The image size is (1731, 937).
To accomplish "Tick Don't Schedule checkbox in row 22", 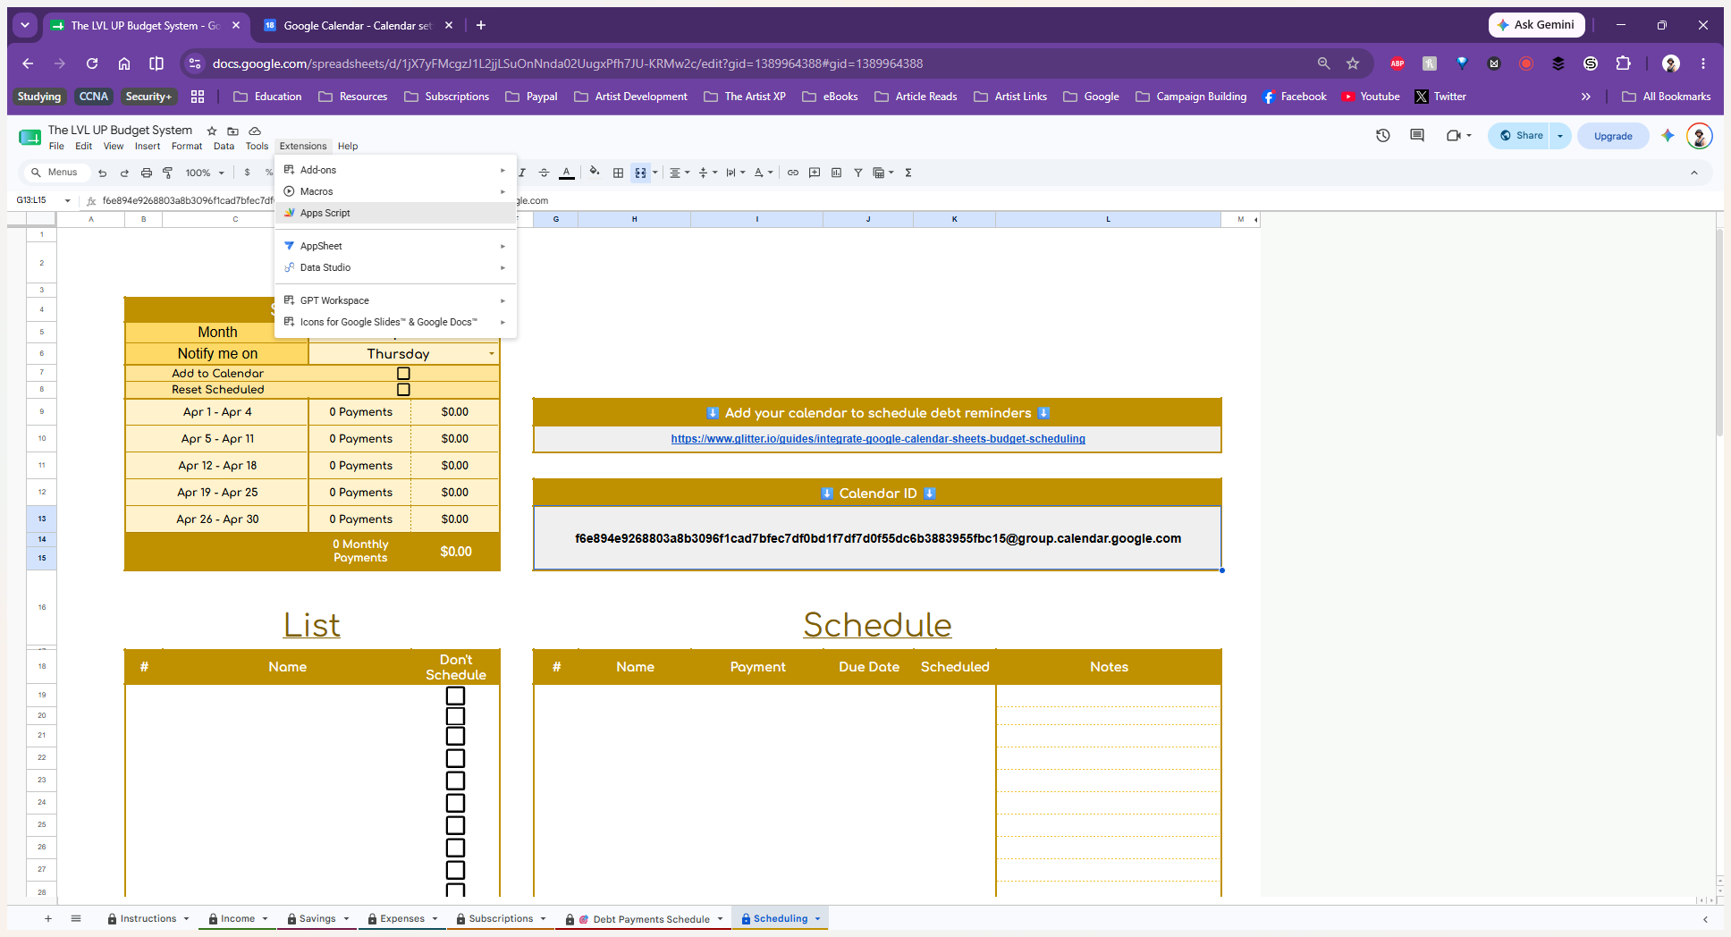I will [x=456, y=758].
